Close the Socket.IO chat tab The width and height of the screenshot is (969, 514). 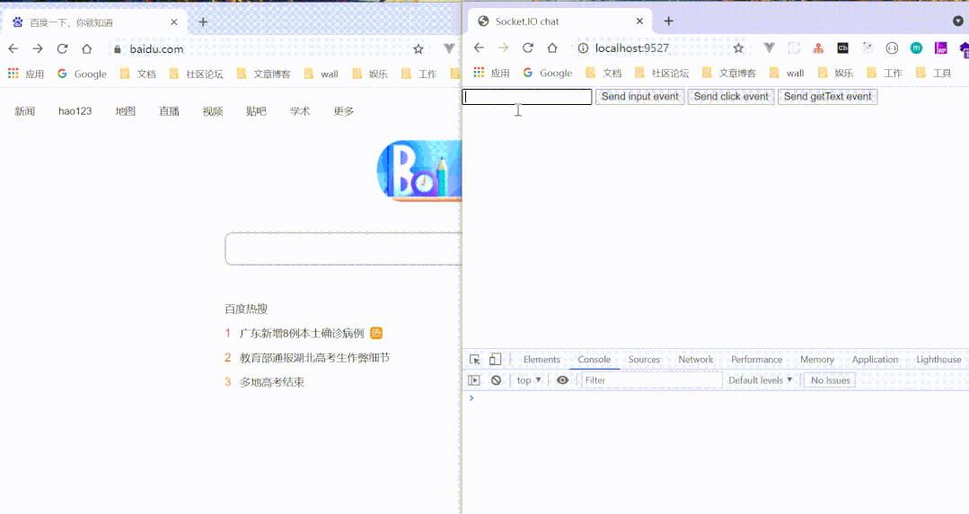pos(639,21)
